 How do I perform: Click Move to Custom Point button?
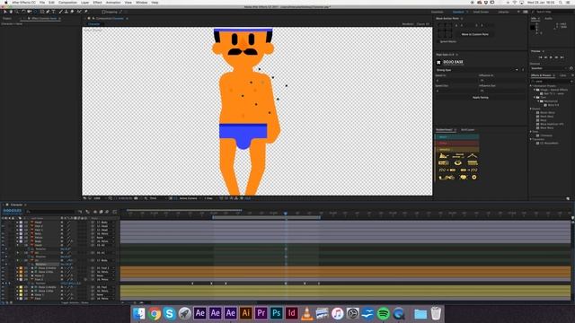pyautogui.click(x=475, y=34)
